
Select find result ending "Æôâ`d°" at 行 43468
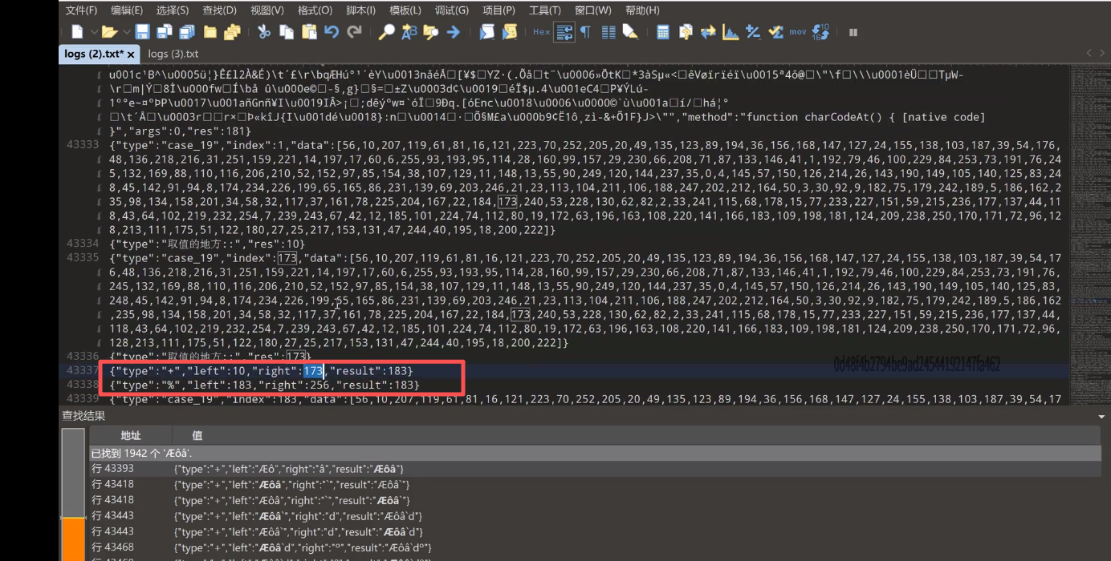tap(595, 547)
